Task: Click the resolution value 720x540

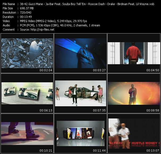Action: click(x=26, y=13)
